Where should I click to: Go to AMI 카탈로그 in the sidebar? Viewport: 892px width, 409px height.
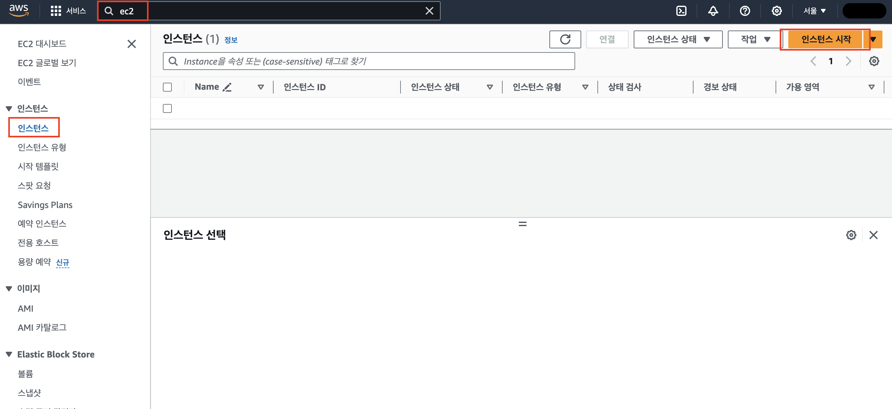click(42, 327)
